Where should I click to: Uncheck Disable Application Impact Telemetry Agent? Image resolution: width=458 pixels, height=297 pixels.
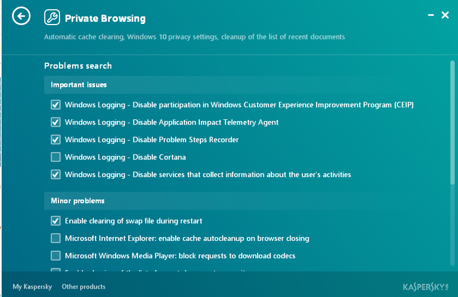tap(56, 122)
